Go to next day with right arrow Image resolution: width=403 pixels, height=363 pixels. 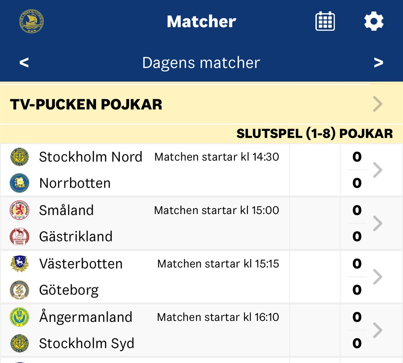(378, 62)
